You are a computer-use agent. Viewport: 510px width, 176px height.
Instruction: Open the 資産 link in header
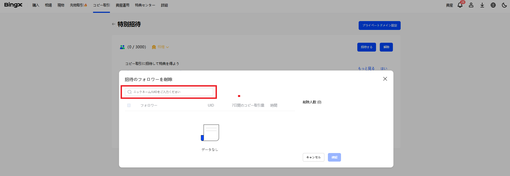coord(449,5)
